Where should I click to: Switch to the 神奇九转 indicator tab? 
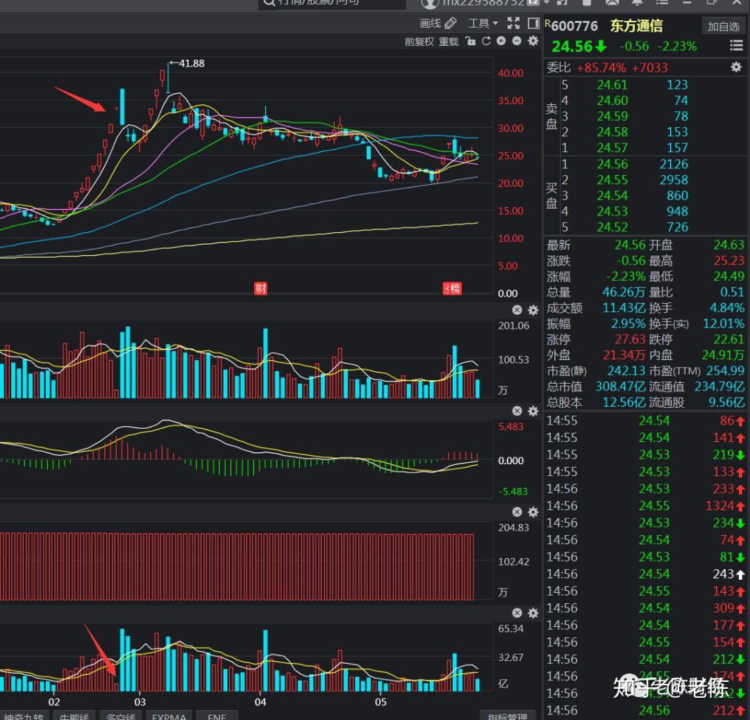point(24,716)
